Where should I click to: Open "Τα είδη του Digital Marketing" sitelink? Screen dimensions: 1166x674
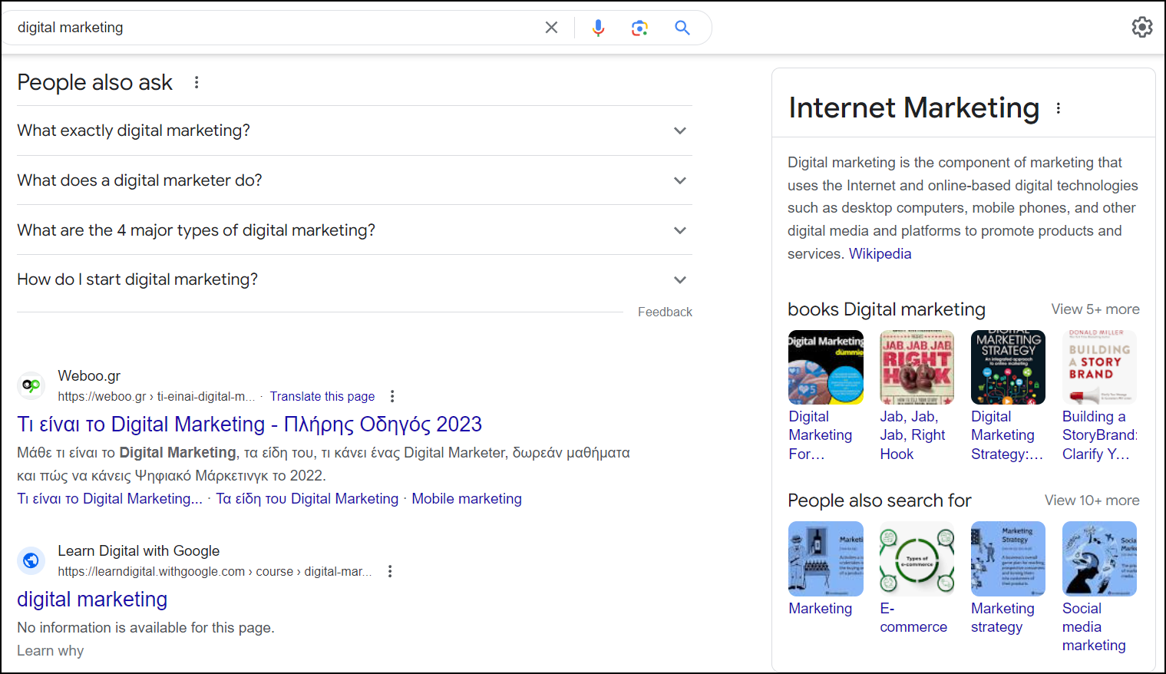(307, 499)
